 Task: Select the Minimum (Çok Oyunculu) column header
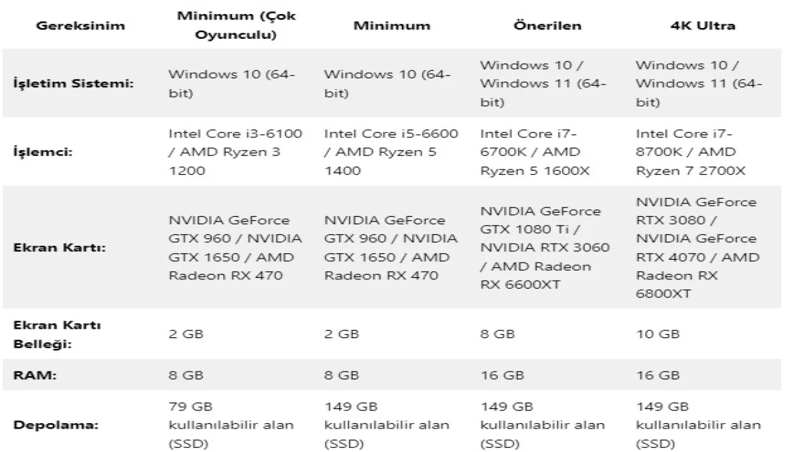236,25
